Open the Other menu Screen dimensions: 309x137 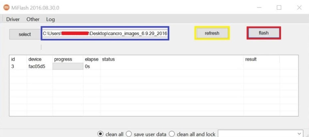pos(33,19)
